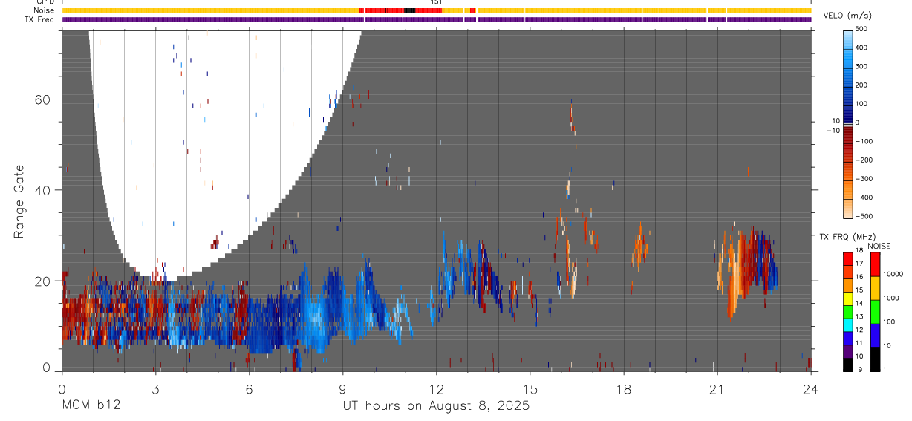Pick the purple 10–11 MHz frequency swatch
912x421 pixels.
[x=848, y=351]
